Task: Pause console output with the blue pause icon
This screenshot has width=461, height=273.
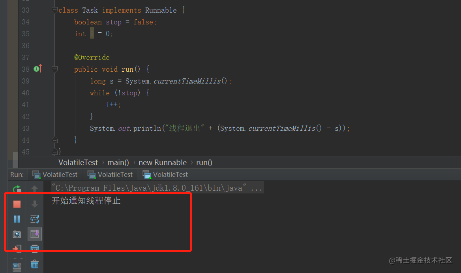Action: 17,219
